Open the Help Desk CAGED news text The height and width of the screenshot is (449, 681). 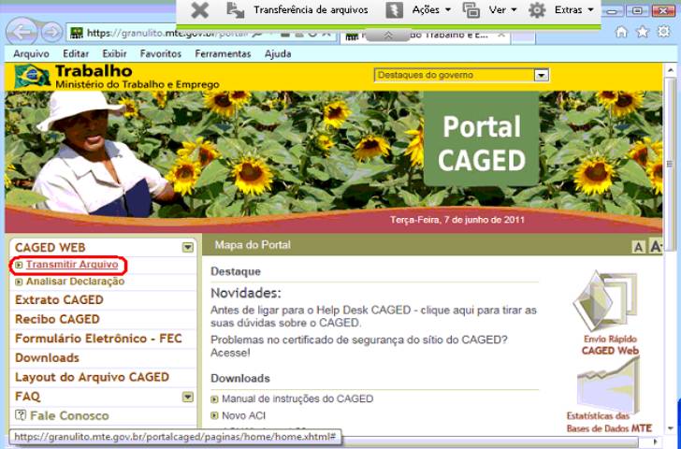pyautogui.click(x=373, y=316)
